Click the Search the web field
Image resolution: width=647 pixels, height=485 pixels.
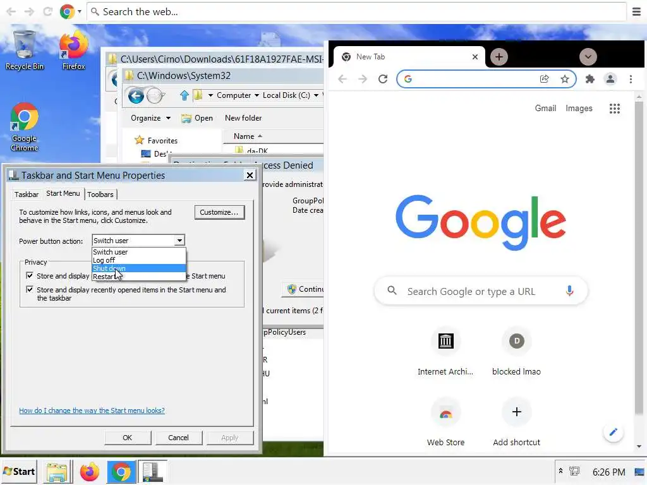click(x=358, y=11)
